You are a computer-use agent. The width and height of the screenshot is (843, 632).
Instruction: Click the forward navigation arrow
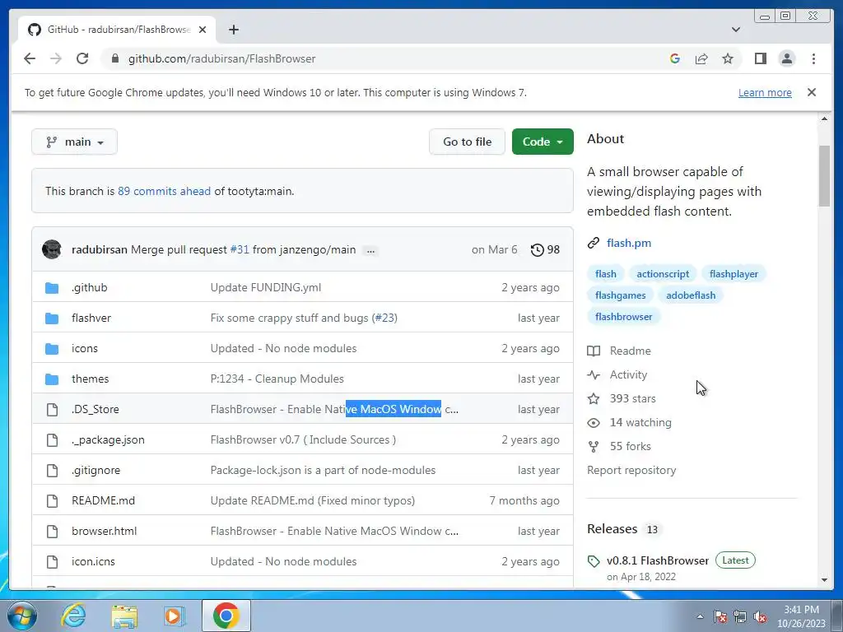click(56, 58)
